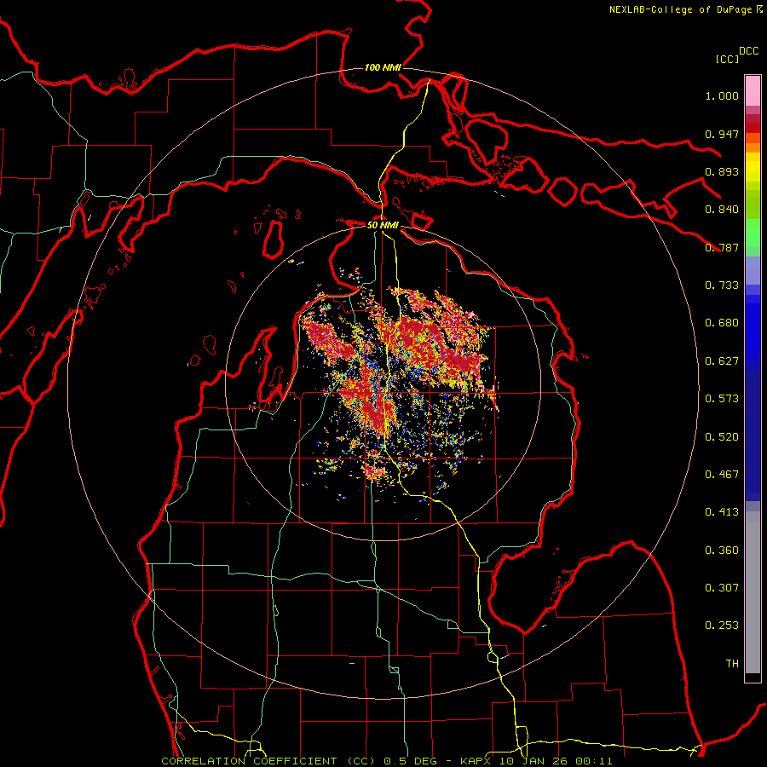
Task: Click the 100 NMI range ring label
Action: tap(383, 67)
